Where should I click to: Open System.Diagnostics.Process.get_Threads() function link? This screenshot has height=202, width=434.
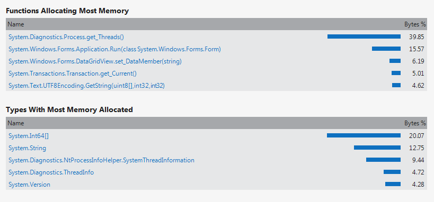click(x=66, y=37)
